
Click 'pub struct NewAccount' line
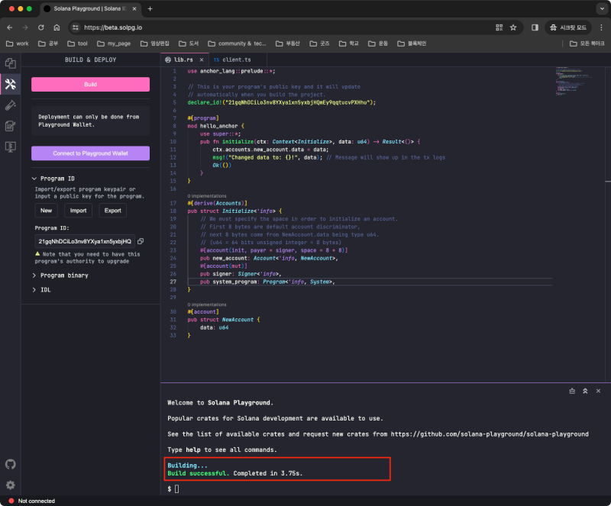[223, 320]
